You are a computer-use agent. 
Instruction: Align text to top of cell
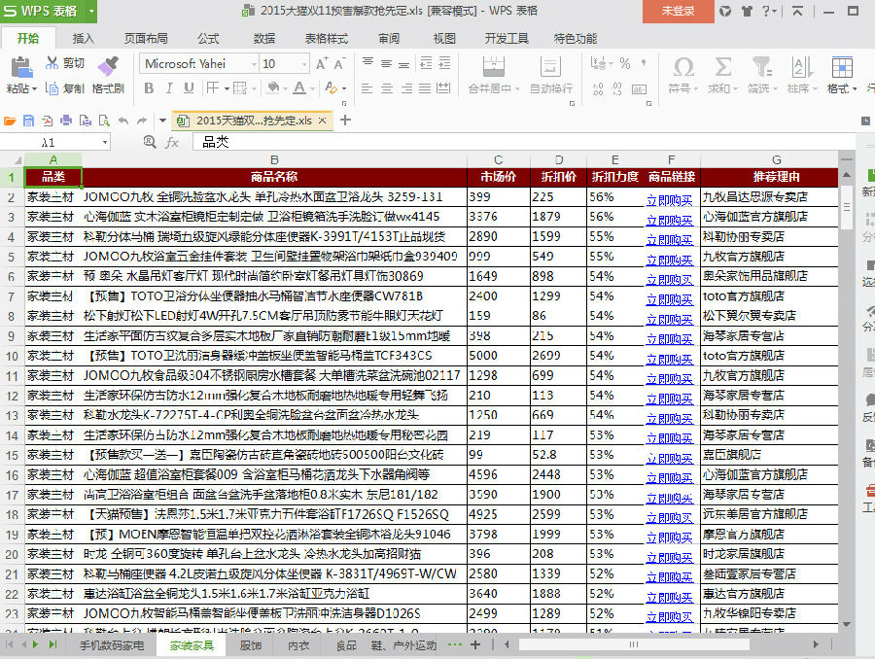click(367, 62)
